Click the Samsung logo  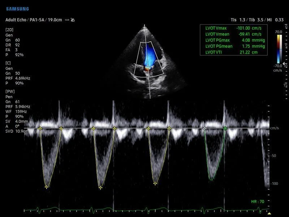click(17, 9)
